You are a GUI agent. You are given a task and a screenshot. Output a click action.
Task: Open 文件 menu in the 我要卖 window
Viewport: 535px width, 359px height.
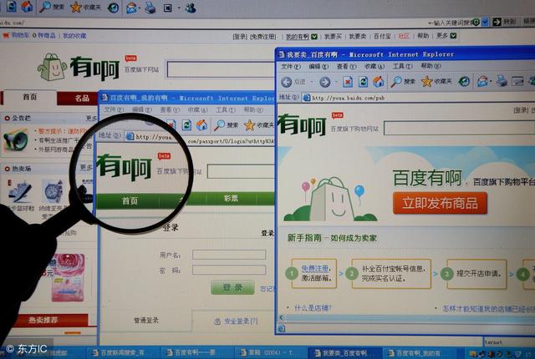click(291, 67)
